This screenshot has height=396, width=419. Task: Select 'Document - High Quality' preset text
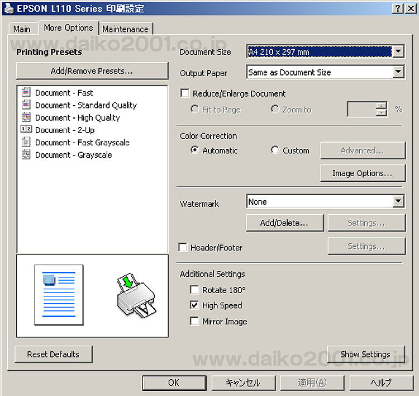click(78, 117)
